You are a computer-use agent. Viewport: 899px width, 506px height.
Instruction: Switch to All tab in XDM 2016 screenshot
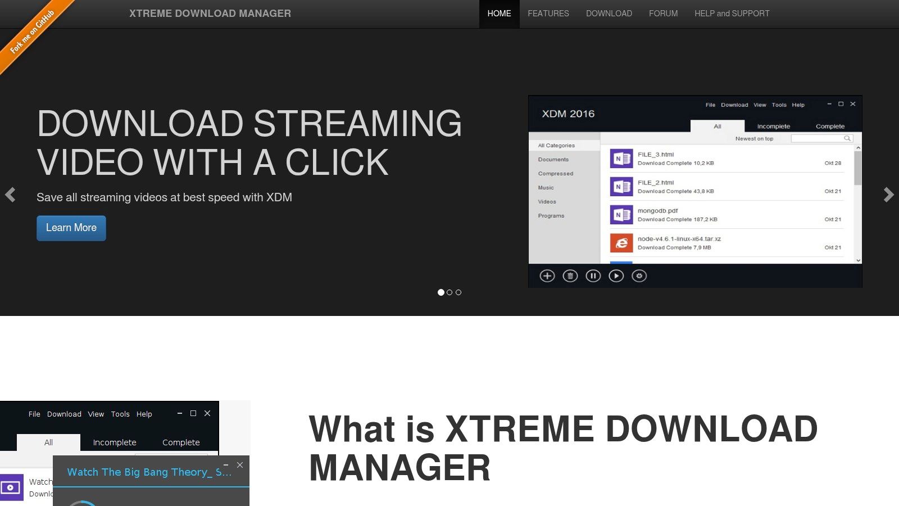[x=718, y=126]
